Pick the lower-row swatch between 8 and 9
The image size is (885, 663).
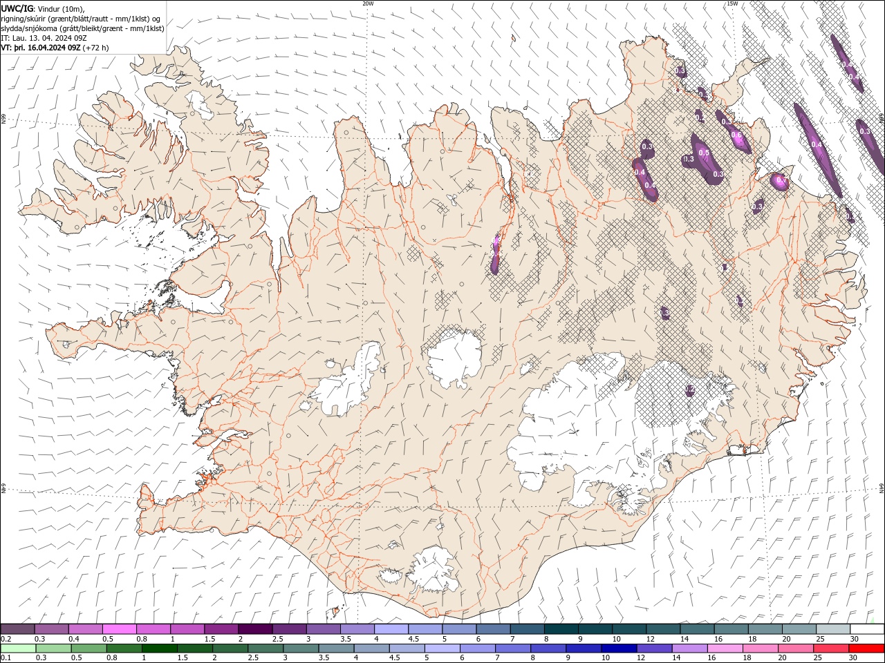pos(548,648)
